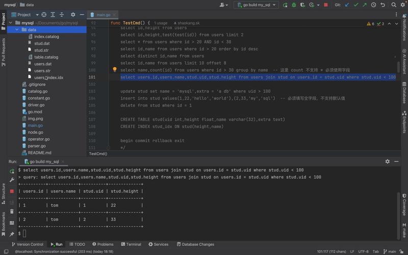Run with Coverage shield icon
Screen dimensions: 408x255
pyautogui.click(x=303, y=5)
